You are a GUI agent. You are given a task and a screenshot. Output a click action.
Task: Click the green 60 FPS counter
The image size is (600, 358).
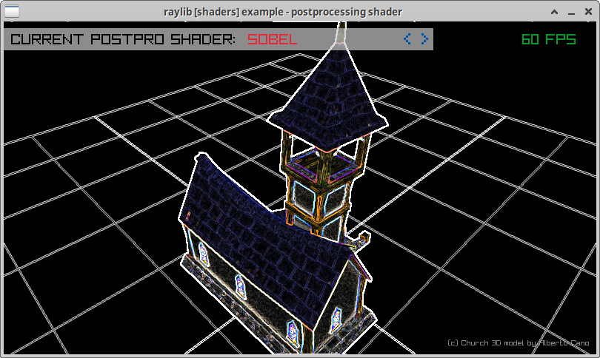pos(548,39)
